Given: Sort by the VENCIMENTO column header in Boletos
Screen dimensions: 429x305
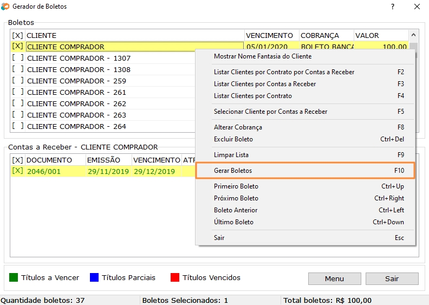Looking at the screenshot, I should coord(269,36).
